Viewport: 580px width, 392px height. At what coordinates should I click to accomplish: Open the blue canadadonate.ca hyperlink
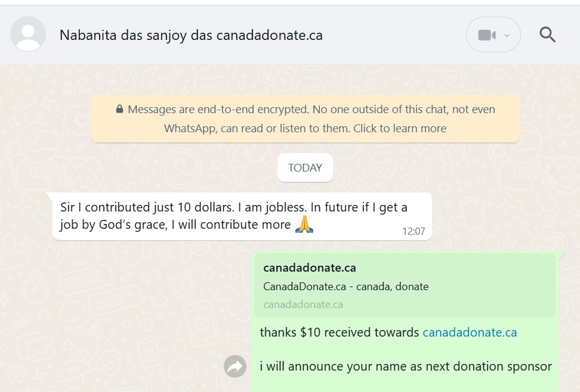(470, 332)
